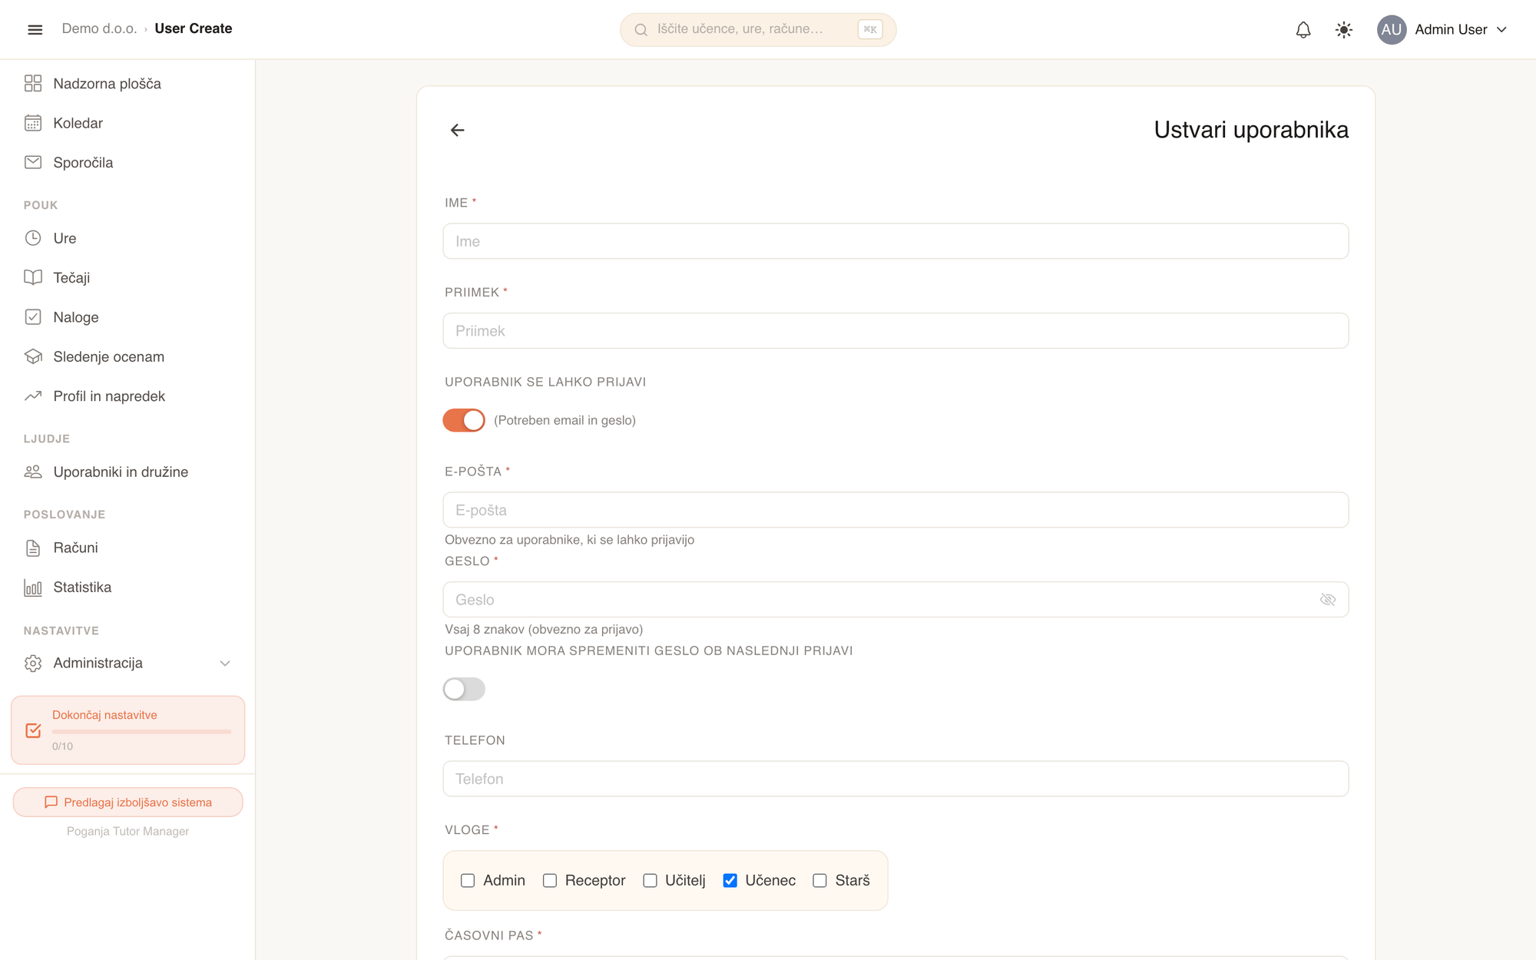Go to Računi in the sidebar

[x=127, y=548]
